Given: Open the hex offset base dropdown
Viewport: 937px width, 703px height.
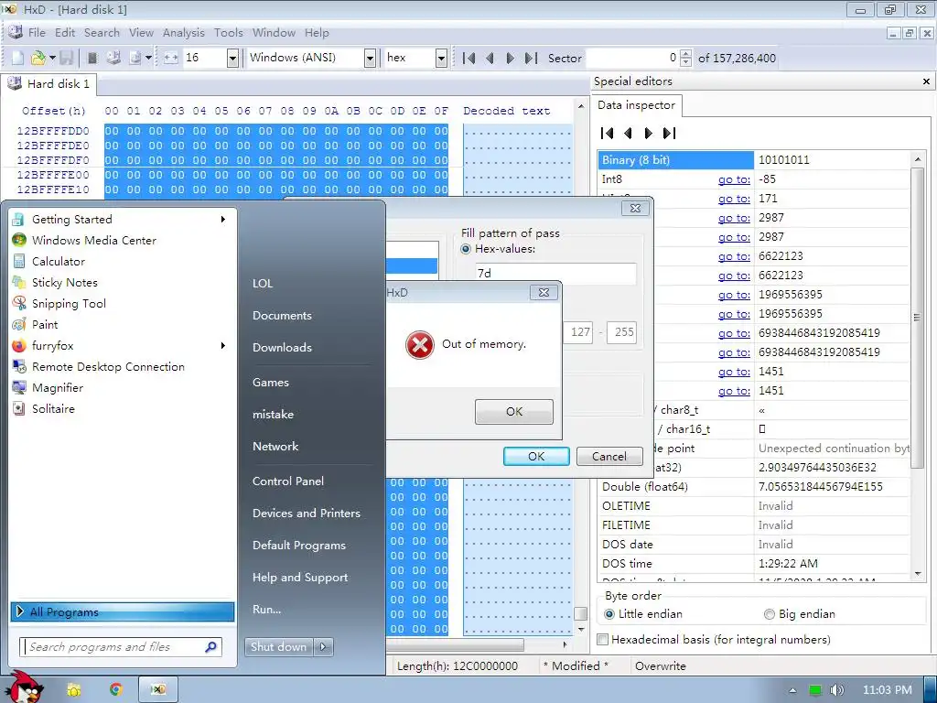Looking at the screenshot, I should (441, 58).
